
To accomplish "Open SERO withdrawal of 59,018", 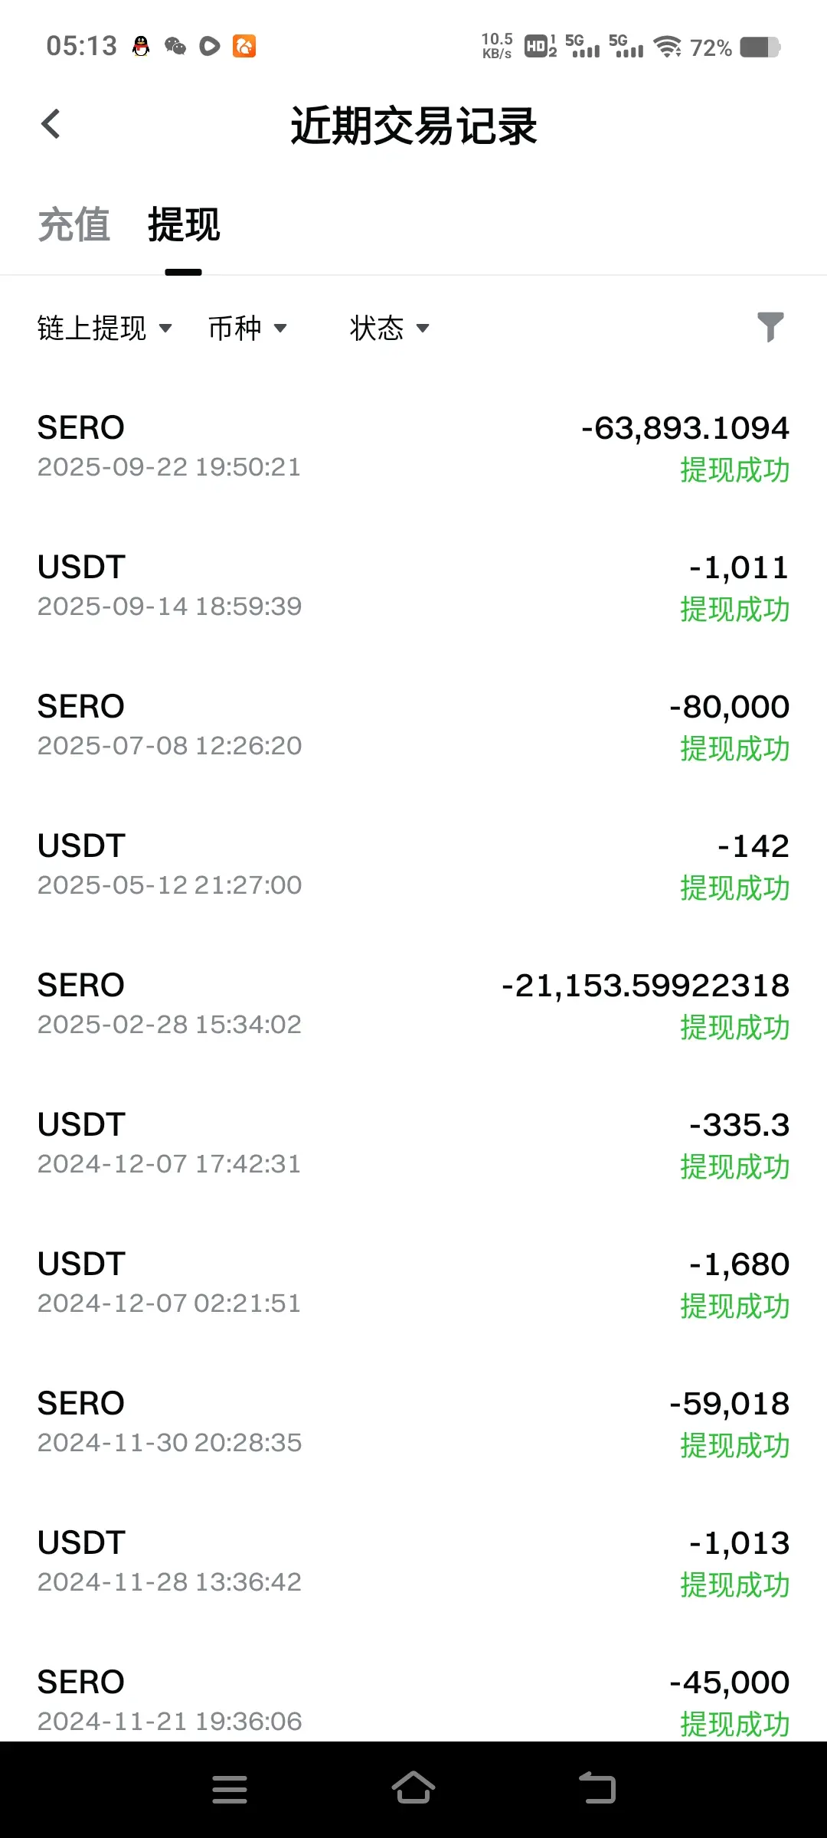I will (x=413, y=1424).
